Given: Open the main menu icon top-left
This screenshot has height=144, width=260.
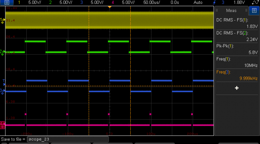Looking at the screenshot, I should tap(7, 2).
